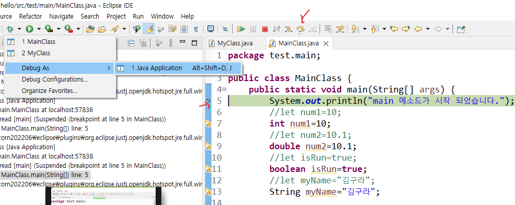Open the Window menu
Viewport: 515px width, 205px height.
click(x=162, y=16)
